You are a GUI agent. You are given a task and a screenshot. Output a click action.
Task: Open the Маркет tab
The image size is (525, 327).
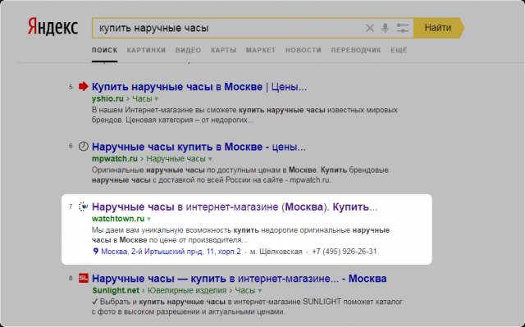pos(261,50)
